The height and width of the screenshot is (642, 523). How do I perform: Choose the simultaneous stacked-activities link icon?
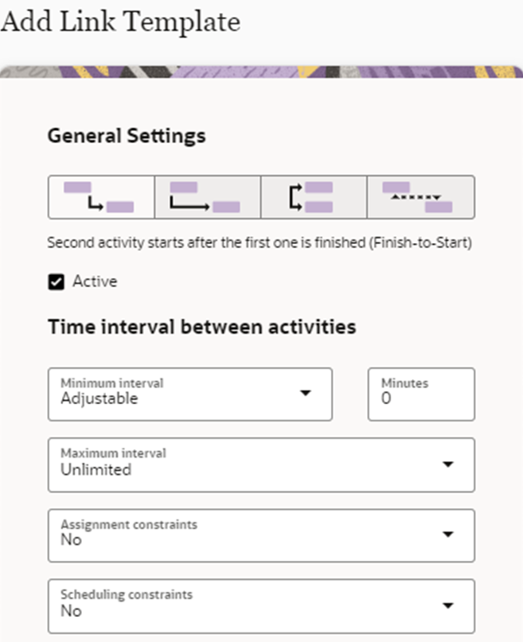(314, 197)
